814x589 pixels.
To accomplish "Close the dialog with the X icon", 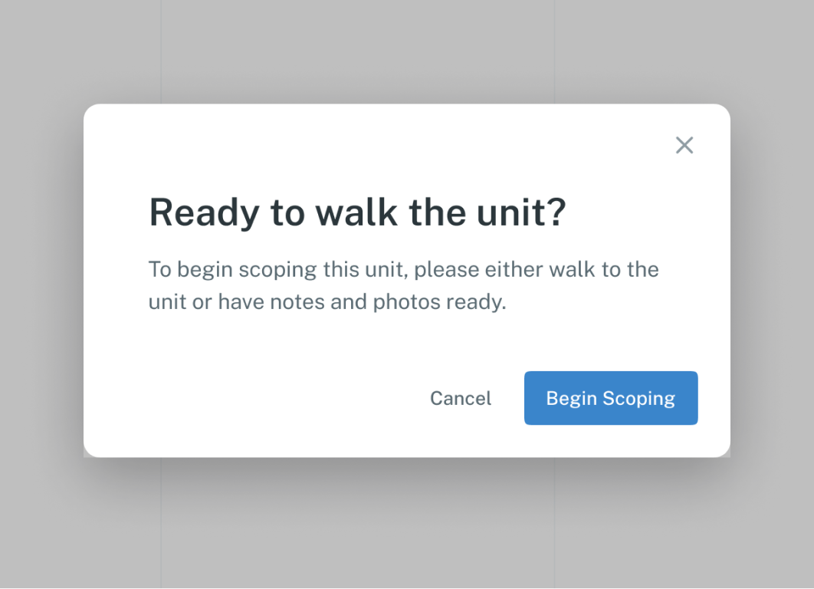I will coord(684,146).
